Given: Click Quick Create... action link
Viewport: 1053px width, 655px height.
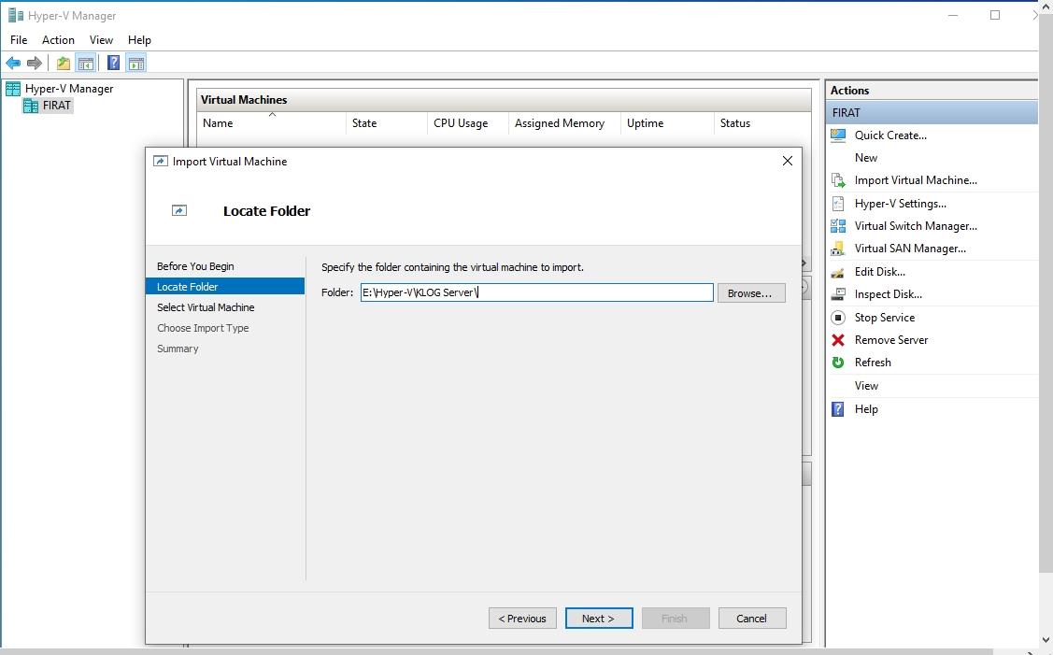Looking at the screenshot, I should point(890,135).
